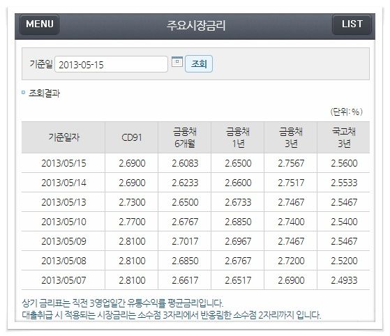Click 6-month bond value 2.7017
390x336 pixels.
tap(185, 241)
